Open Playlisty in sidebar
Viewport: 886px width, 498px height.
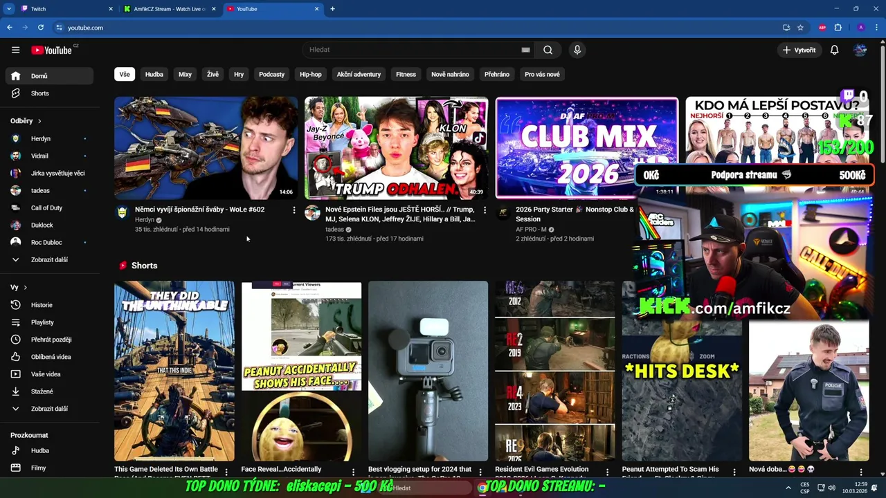(x=49, y=322)
